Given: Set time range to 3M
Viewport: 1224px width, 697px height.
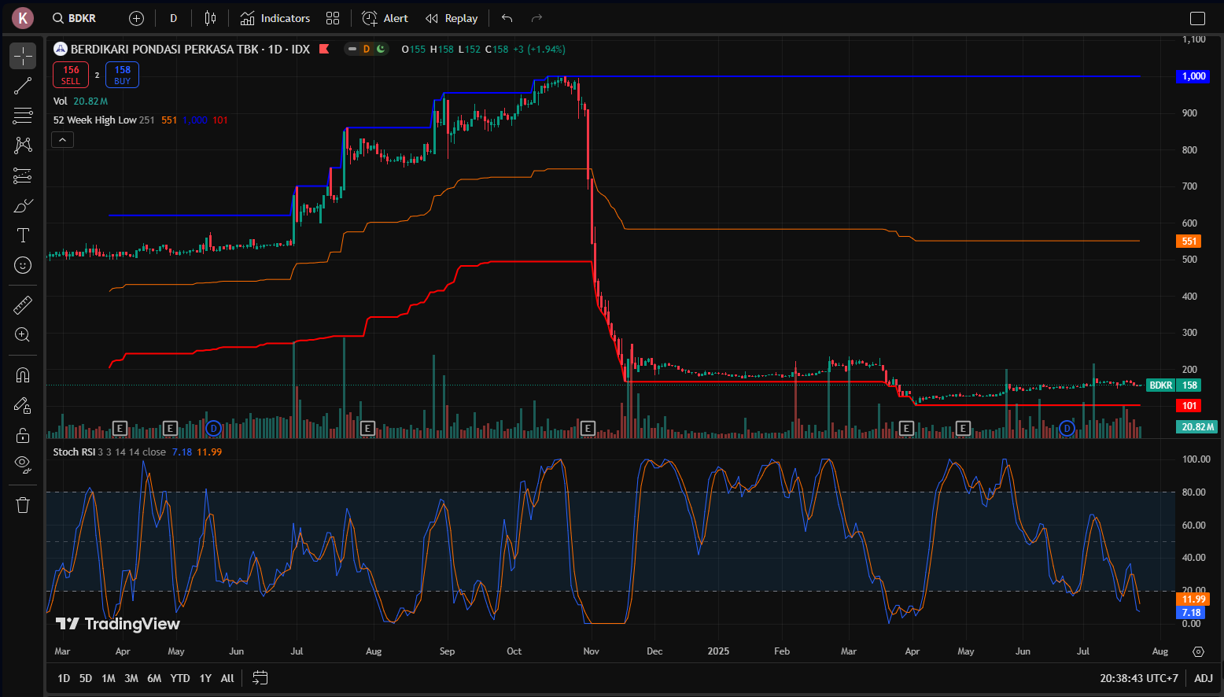Looking at the screenshot, I should click(131, 678).
